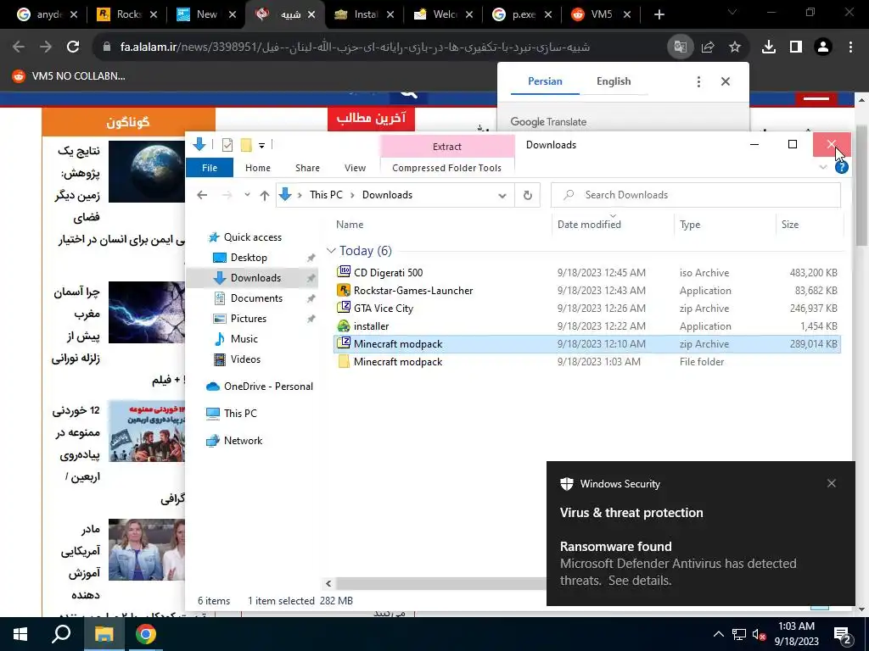Open Chrome profile avatar
The height and width of the screenshot is (651, 869).
[823, 47]
